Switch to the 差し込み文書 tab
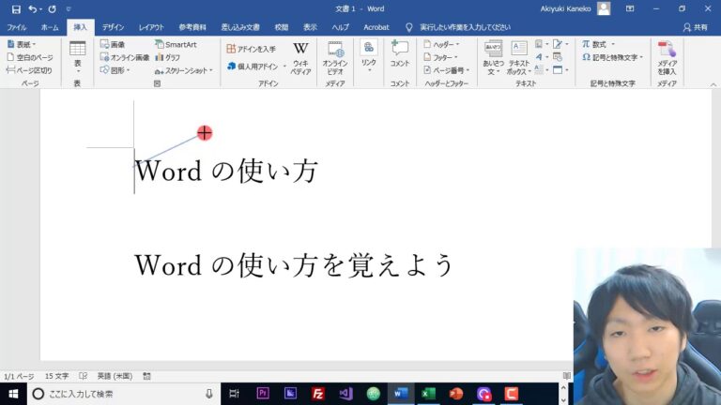The image size is (721, 405). (240, 27)
